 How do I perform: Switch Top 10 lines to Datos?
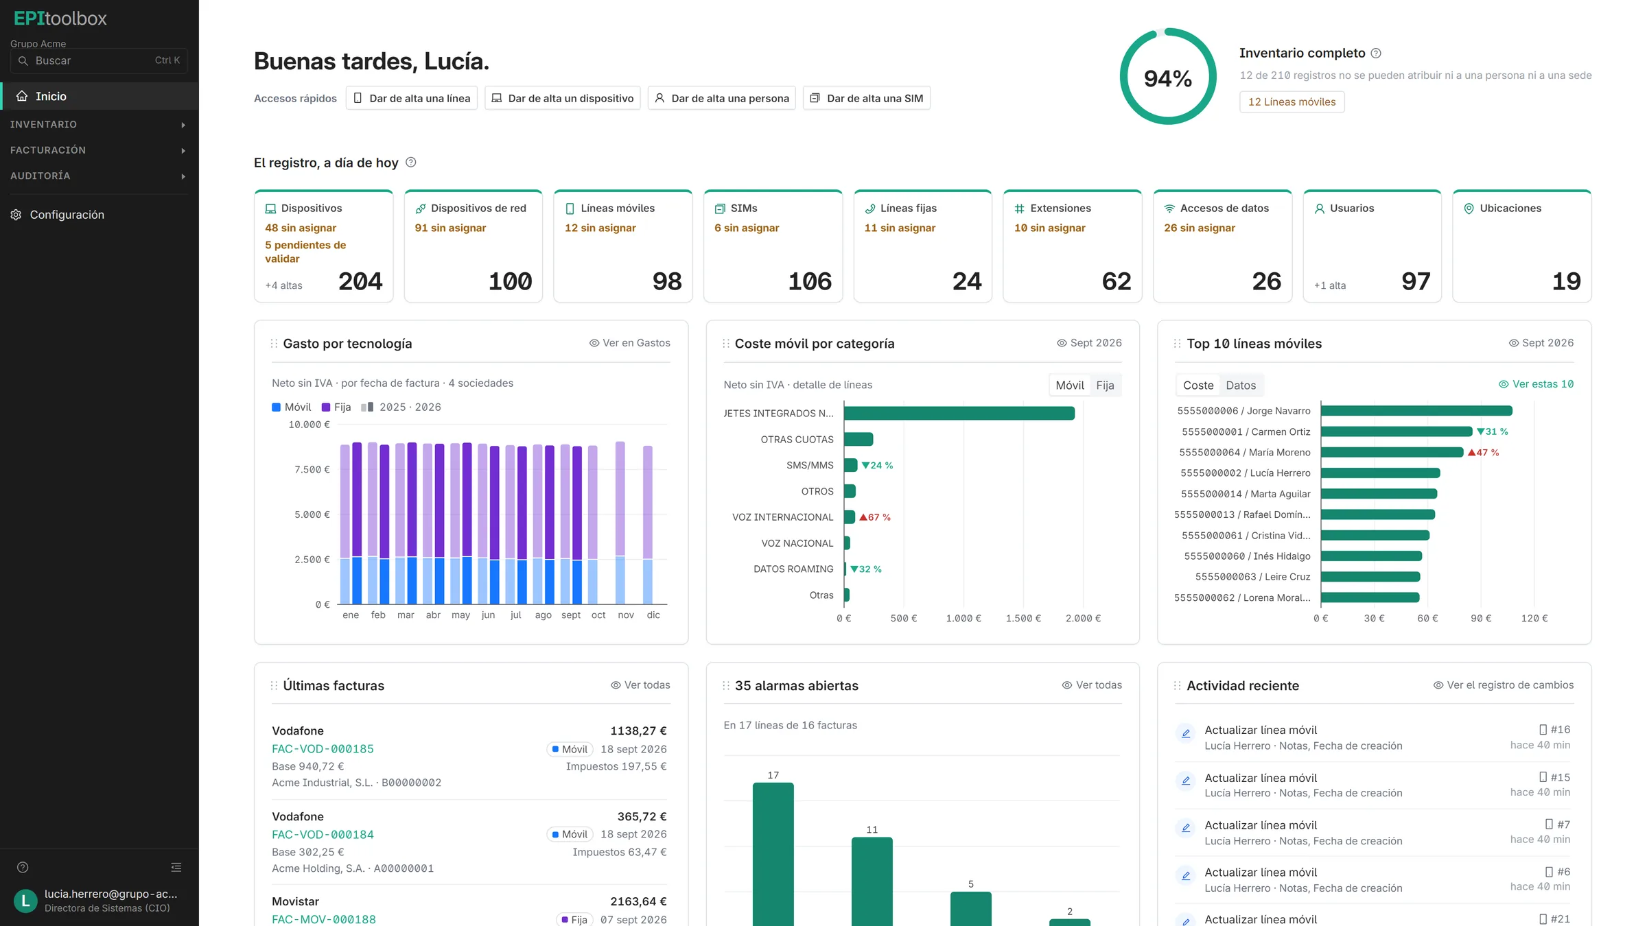click(x=1241, y=385)
